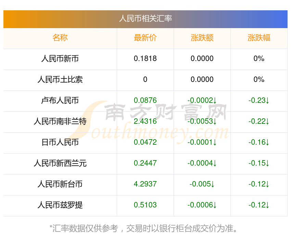Image resolution: width=291 pixels, height=239 pixels.
Task: Click the 涨跌幅 column header
Action: pos(259,38)
